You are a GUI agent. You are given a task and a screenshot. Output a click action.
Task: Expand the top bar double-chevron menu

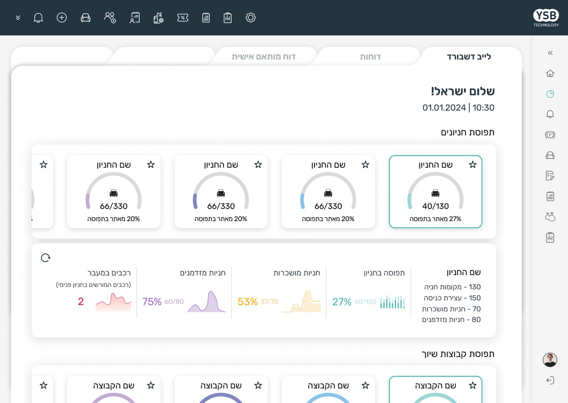[18, 18]
